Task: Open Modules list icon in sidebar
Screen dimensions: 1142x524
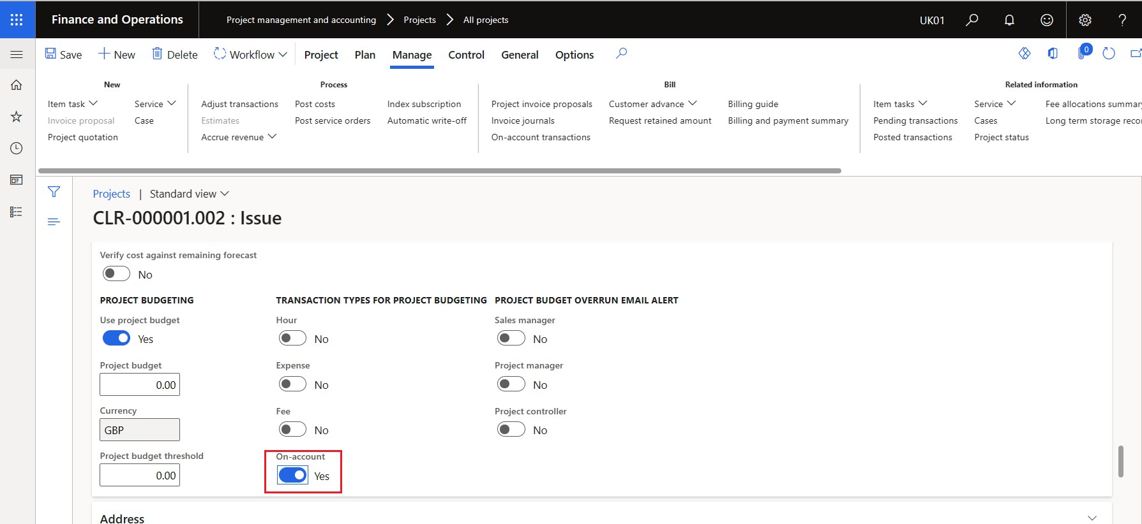Action: click(x=17, y=212)
